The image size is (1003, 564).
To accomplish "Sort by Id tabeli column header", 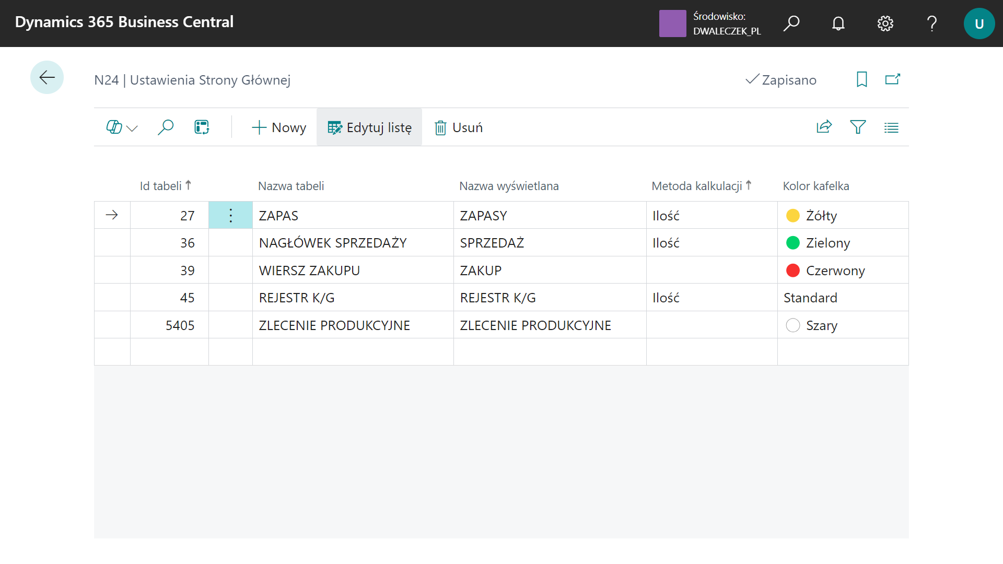I will [166, 186].
